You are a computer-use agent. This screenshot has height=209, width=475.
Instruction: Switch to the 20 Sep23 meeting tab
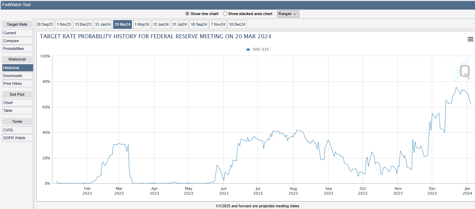click(44, 24)
